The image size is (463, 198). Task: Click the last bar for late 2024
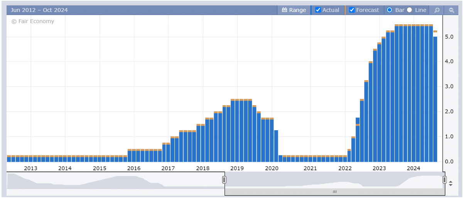435,99
